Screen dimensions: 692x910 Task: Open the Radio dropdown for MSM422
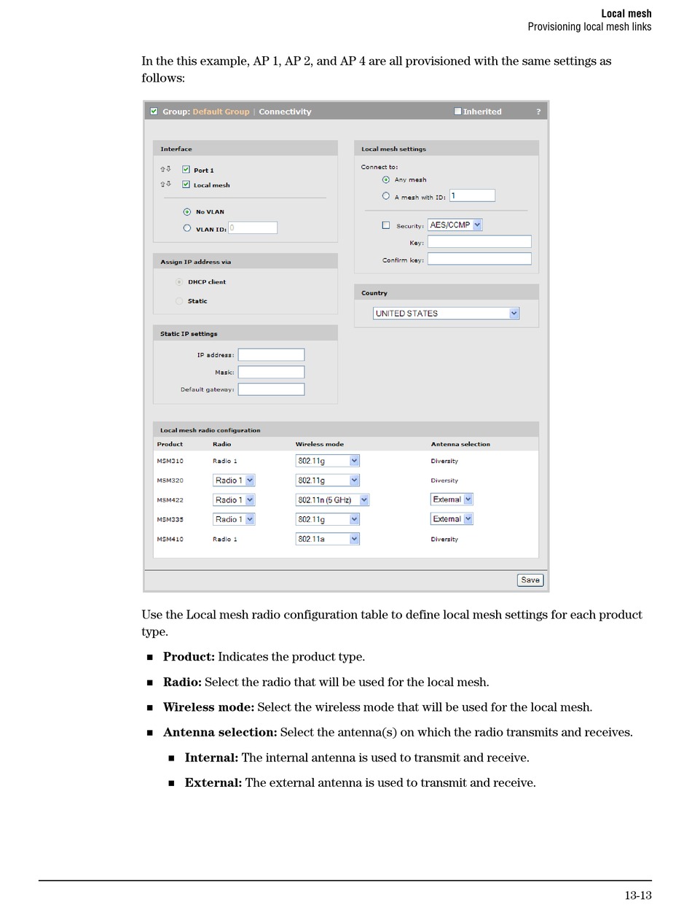pyautogui.click(x=234, y=500)
